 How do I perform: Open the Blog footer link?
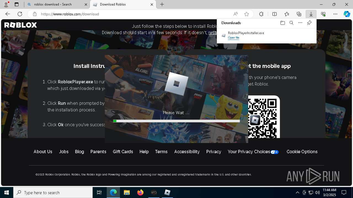tap(79, 152)
